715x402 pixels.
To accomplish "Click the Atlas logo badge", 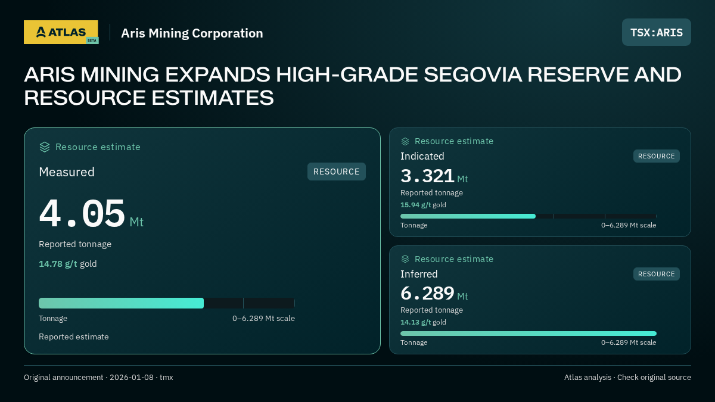I will 61,32.
